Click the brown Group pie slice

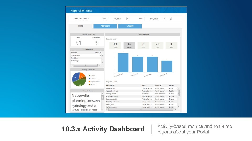tap(84, 78)
